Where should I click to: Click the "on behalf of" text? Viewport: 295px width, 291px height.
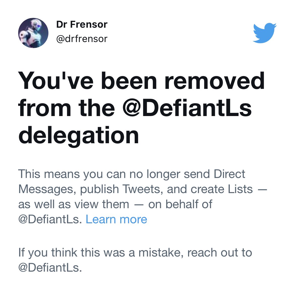point(180,204)
